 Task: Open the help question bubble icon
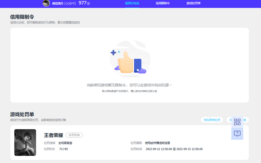pos(237,134)
